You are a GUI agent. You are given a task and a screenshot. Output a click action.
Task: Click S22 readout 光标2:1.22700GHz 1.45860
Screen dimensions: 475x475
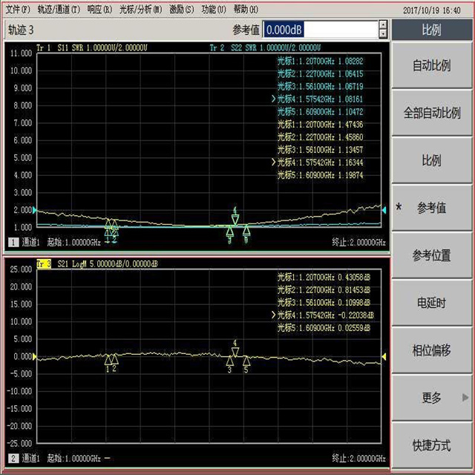coord(320,137)
